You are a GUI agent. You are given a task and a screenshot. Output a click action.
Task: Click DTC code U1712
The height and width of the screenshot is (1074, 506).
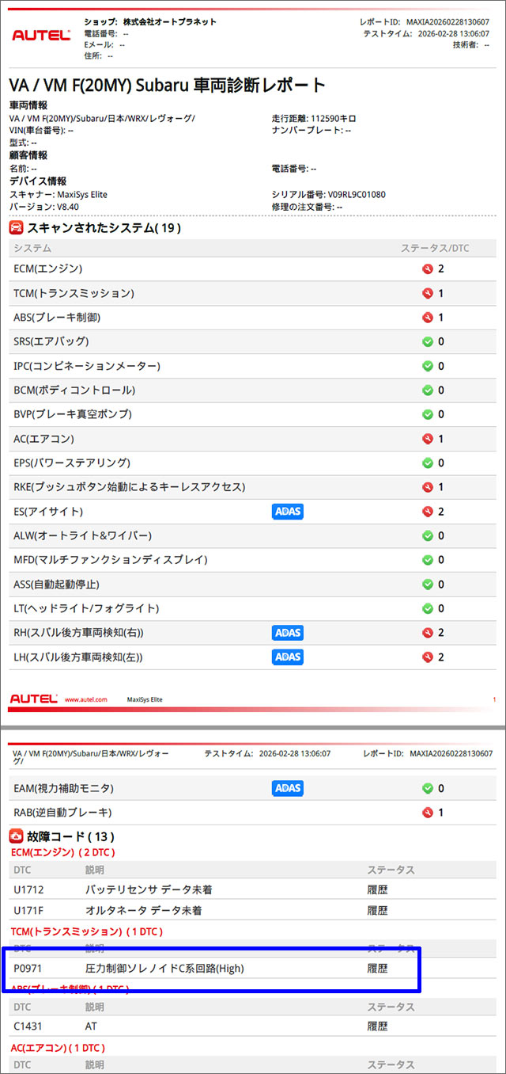coord(28,889)
